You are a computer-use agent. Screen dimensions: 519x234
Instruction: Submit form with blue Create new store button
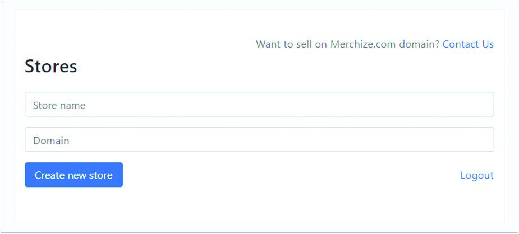point(74,175)
